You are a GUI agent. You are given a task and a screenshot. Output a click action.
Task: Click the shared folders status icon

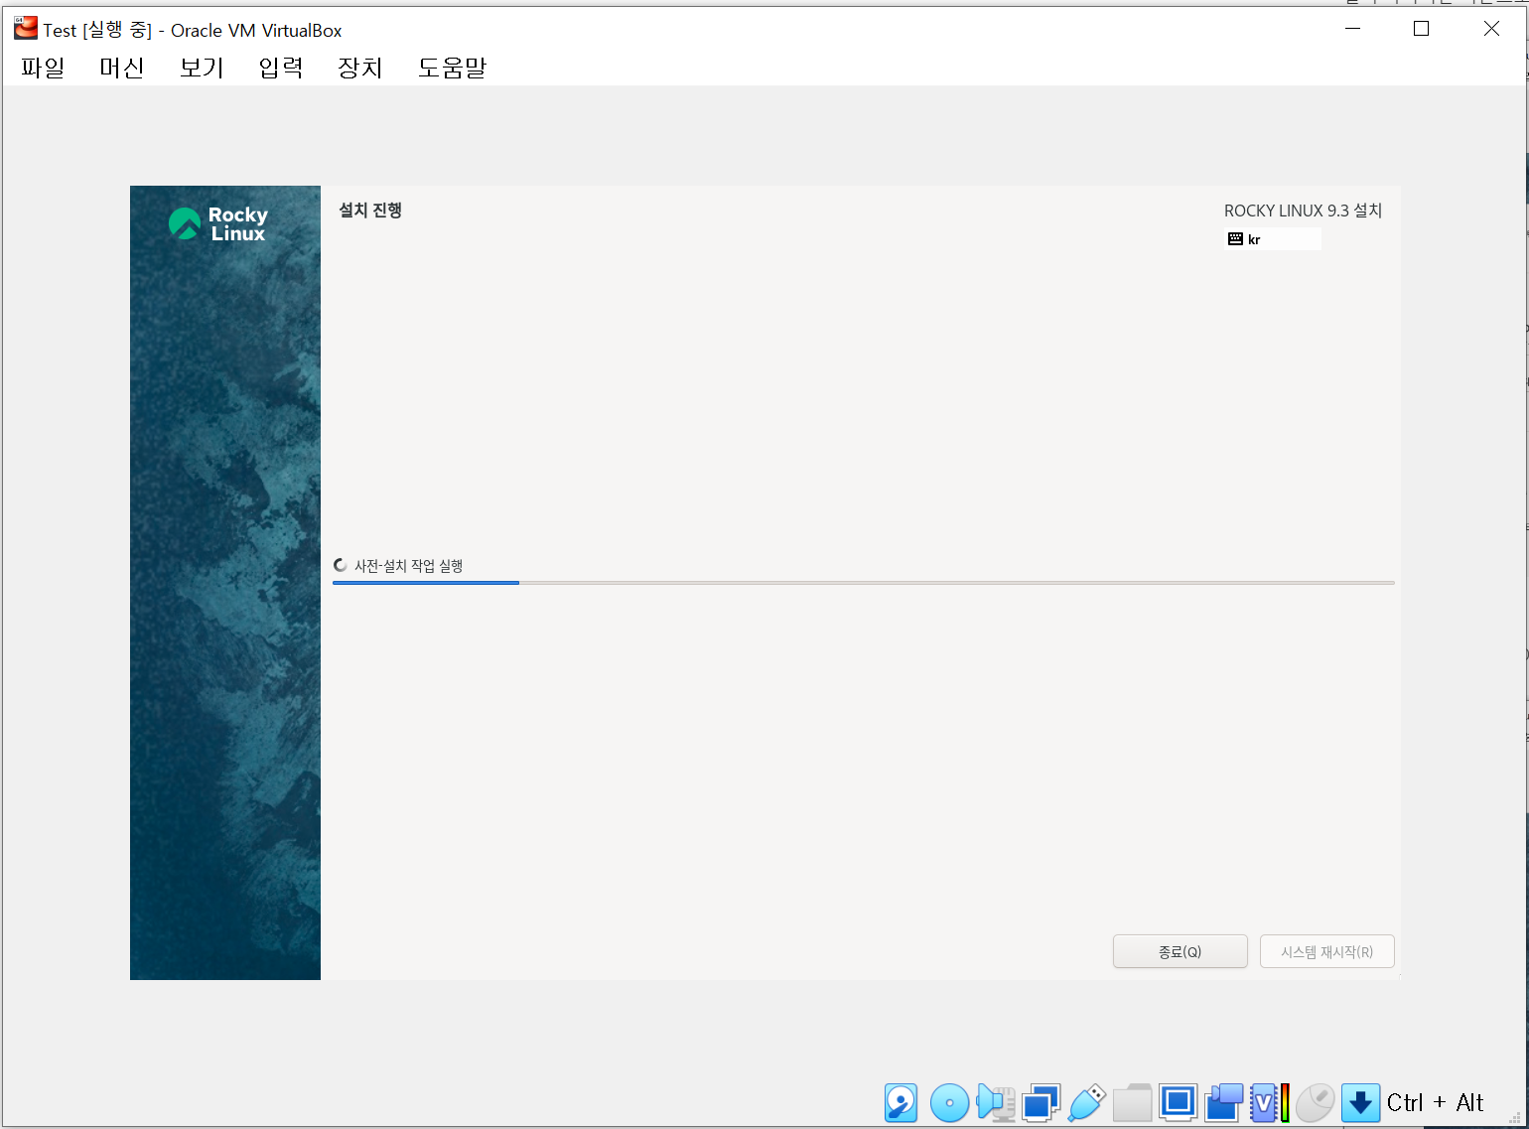click(x=1132, y=1103)
